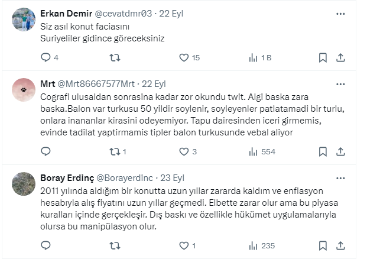The image size is (367, 259).
Task: Reply to Erkan Demir's tweet
Action: [46, 57]
